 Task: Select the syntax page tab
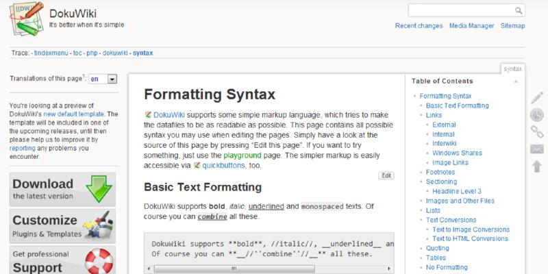514,68
